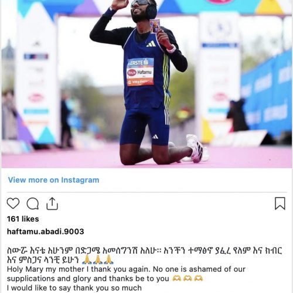Select the Amharic caption text
The height and width of the screenshot is (293, 293).
point(145,255)
